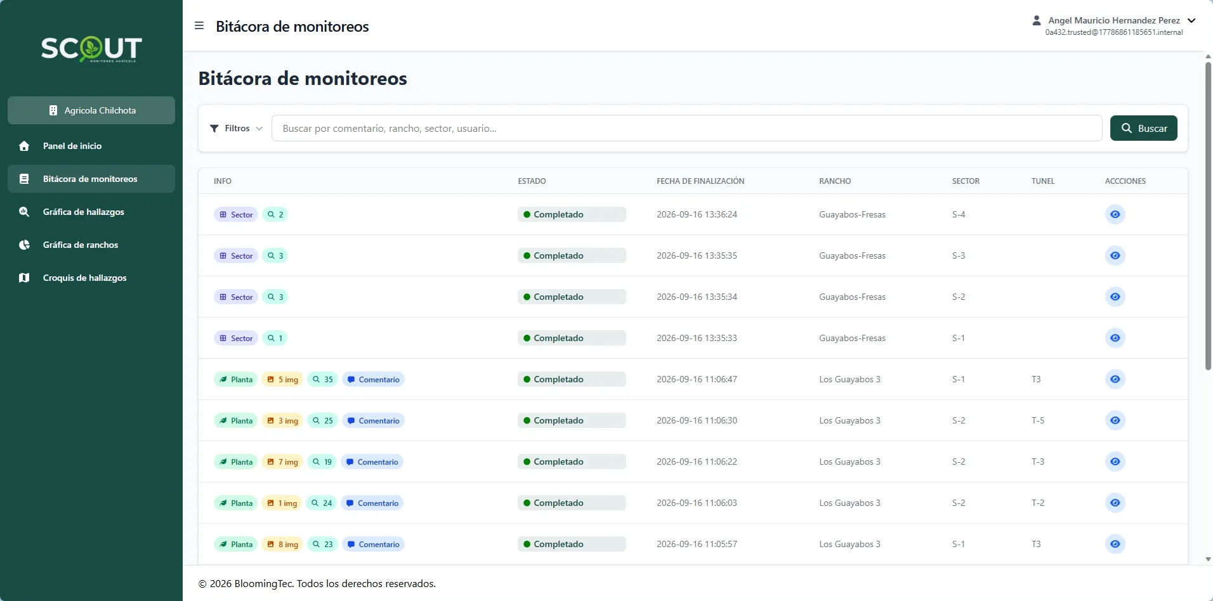Click the SCOUT logo
This screenshot has width=1213, height=601.
[x=91, y=49]
